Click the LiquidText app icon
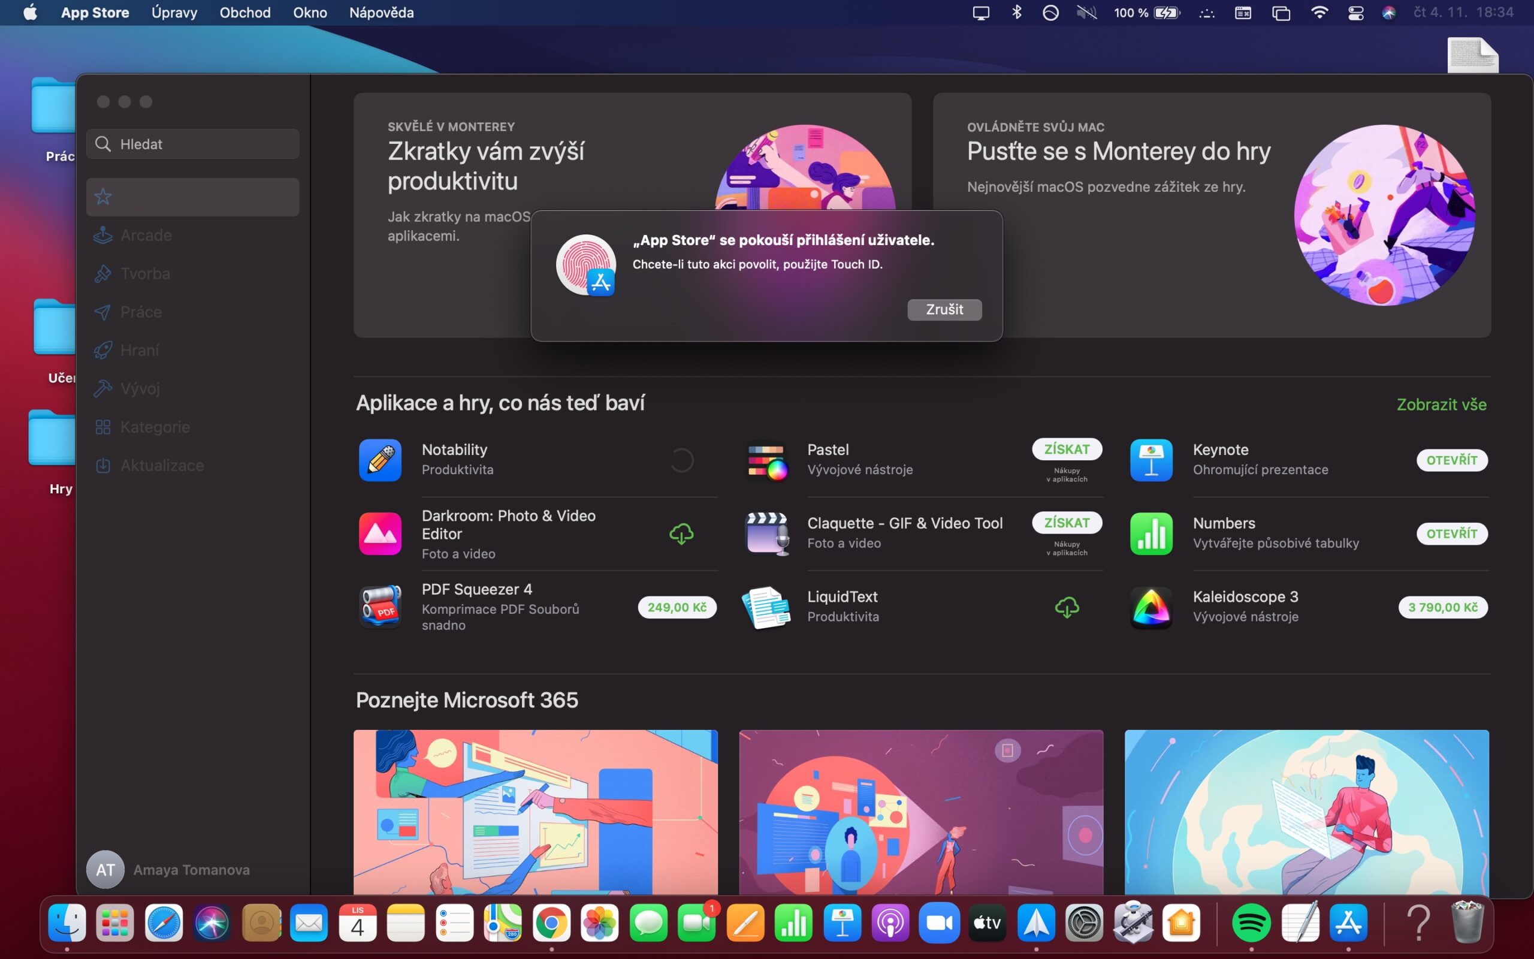This screenshot has width=1534, height=959. (766, 607)
